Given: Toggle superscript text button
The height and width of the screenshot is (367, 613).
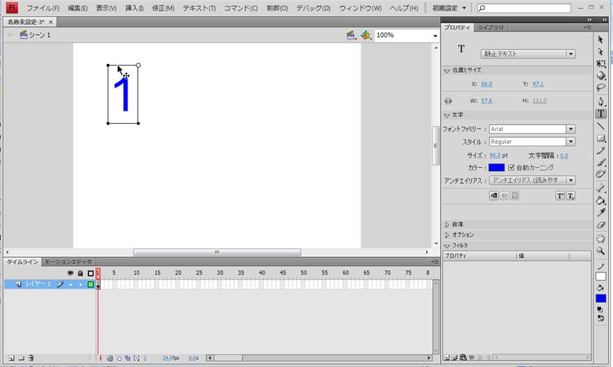Looking at the screenshot, I should [x=559, y=196].
